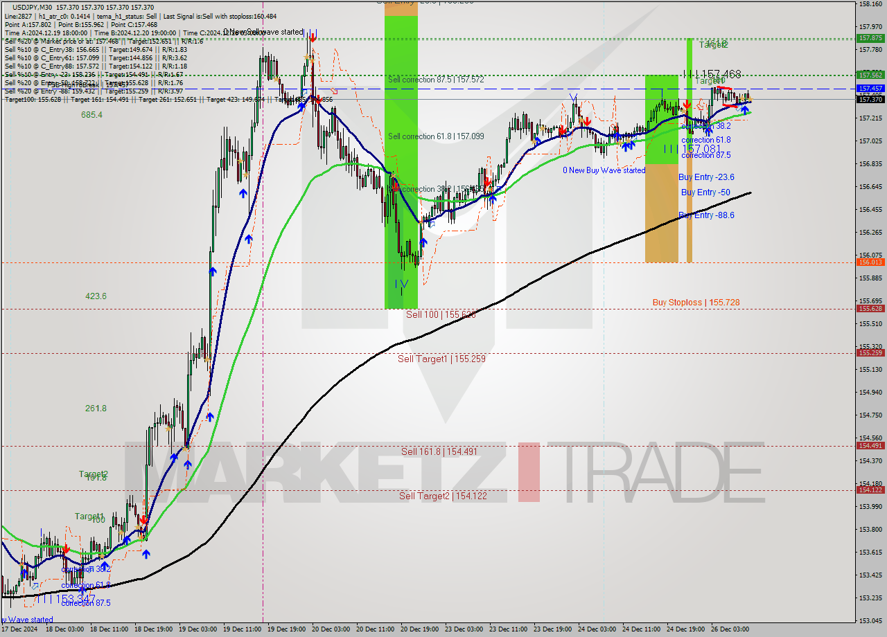Click the 'Buy Entry -88.6' label

[706, 215]
